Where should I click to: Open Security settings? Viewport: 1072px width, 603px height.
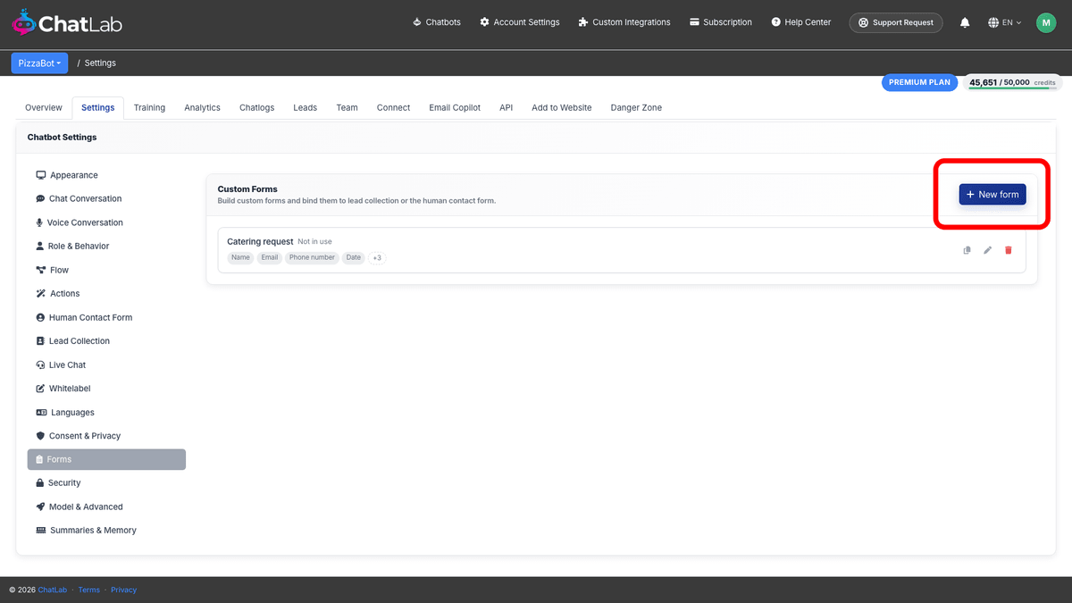pyautogui.click(x=106, y=482)
